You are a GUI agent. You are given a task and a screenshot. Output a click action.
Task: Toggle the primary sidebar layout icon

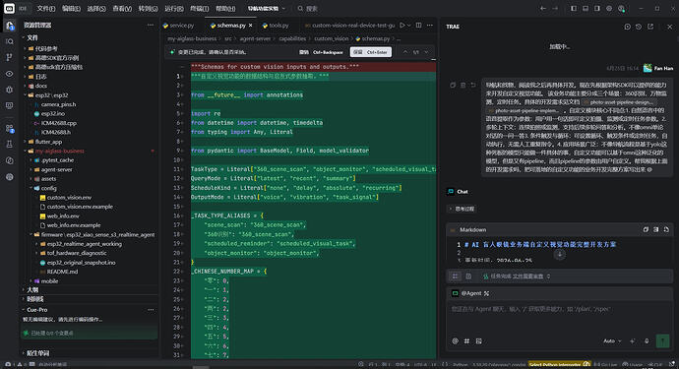click(x=574, y=8)
